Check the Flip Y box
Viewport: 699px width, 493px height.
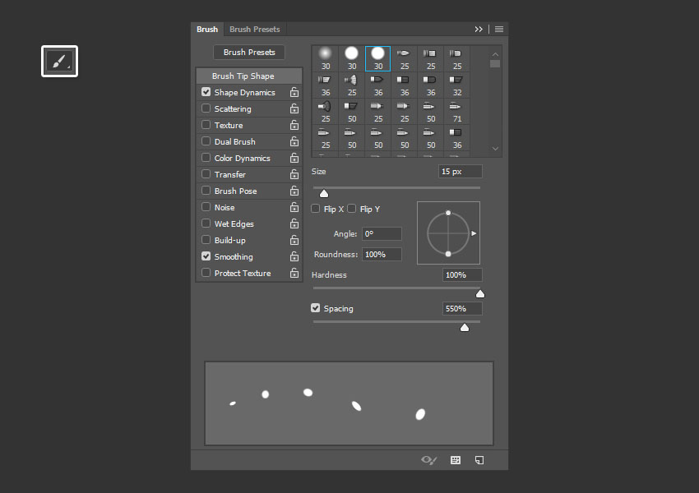(x=351, y=209)
